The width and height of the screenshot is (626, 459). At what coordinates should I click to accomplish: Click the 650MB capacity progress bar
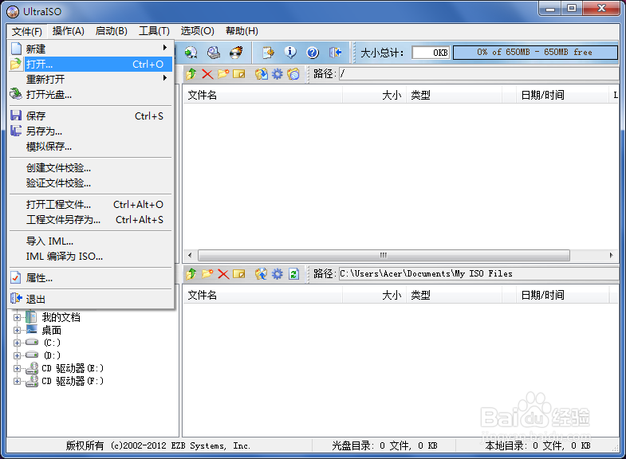click(x=535, y=53)
